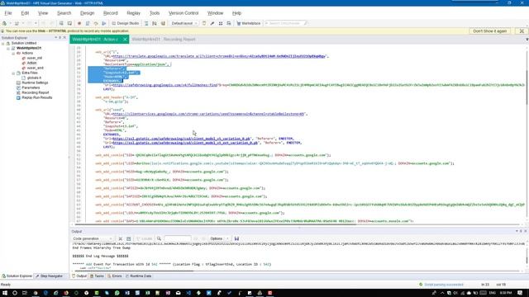Dismiss the yellow notification bar
529x297 pixels.
[522, 31]
